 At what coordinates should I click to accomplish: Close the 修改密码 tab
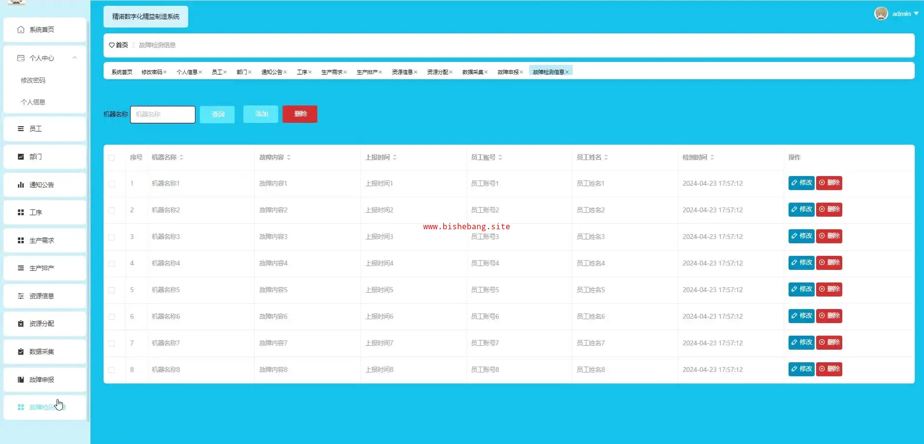pyautogui.click(x=165, y=72)
